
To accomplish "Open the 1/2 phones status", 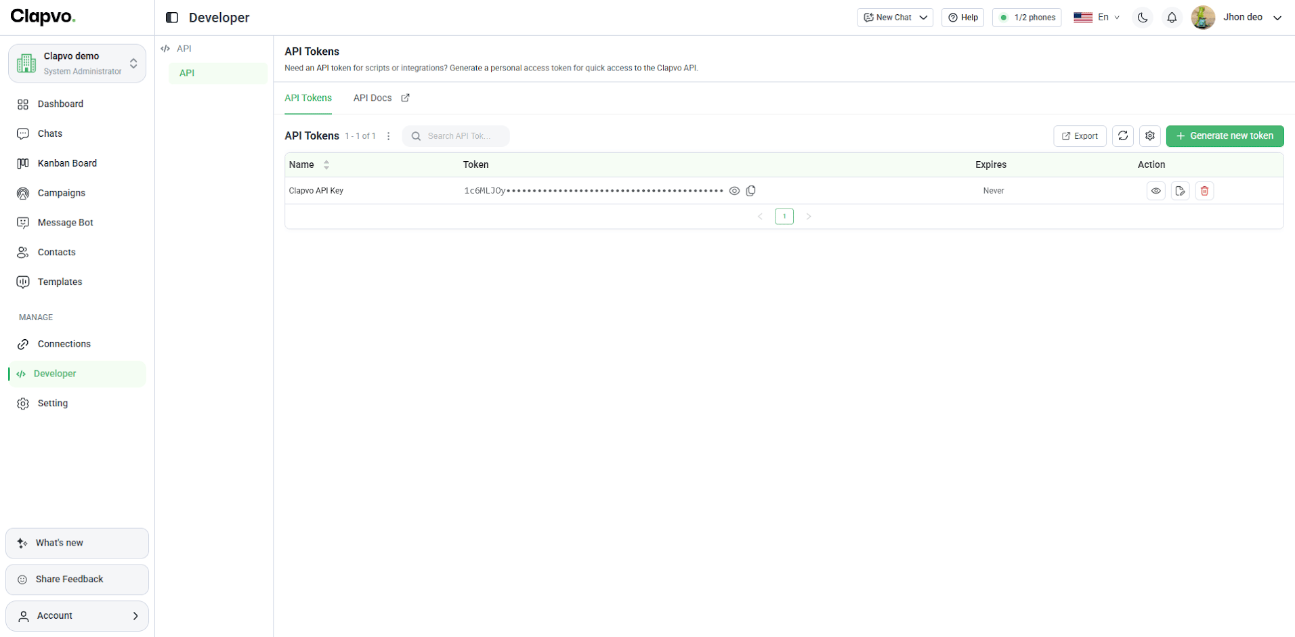I will tap(1027, 18).
